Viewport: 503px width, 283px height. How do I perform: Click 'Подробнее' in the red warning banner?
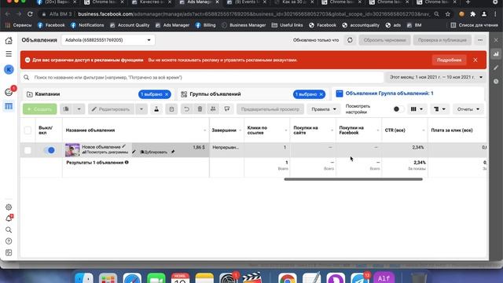coord(449,60)
